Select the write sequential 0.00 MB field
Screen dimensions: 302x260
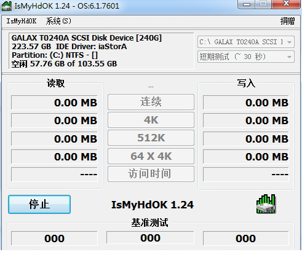(x=246, y=103)
